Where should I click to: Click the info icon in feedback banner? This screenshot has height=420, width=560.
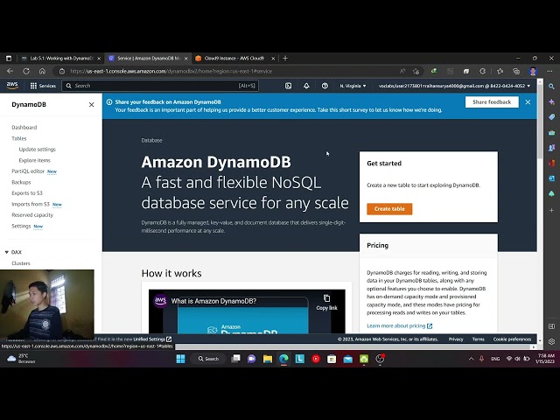[109, 102]
